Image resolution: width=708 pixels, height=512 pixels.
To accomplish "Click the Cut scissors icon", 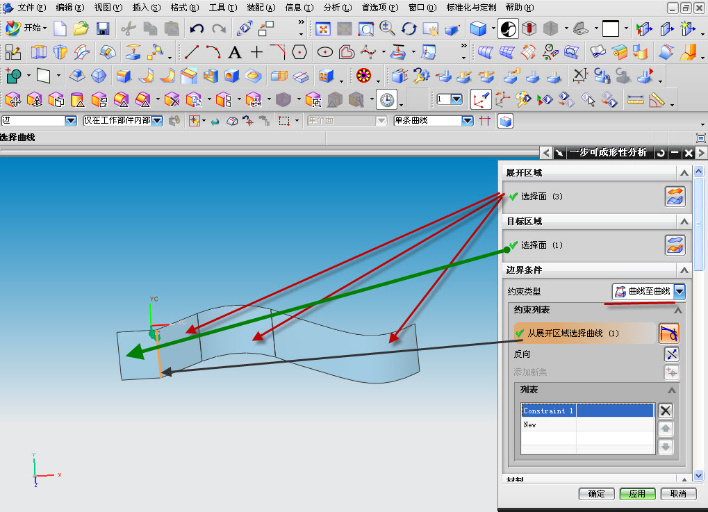I will click(129, 28).
